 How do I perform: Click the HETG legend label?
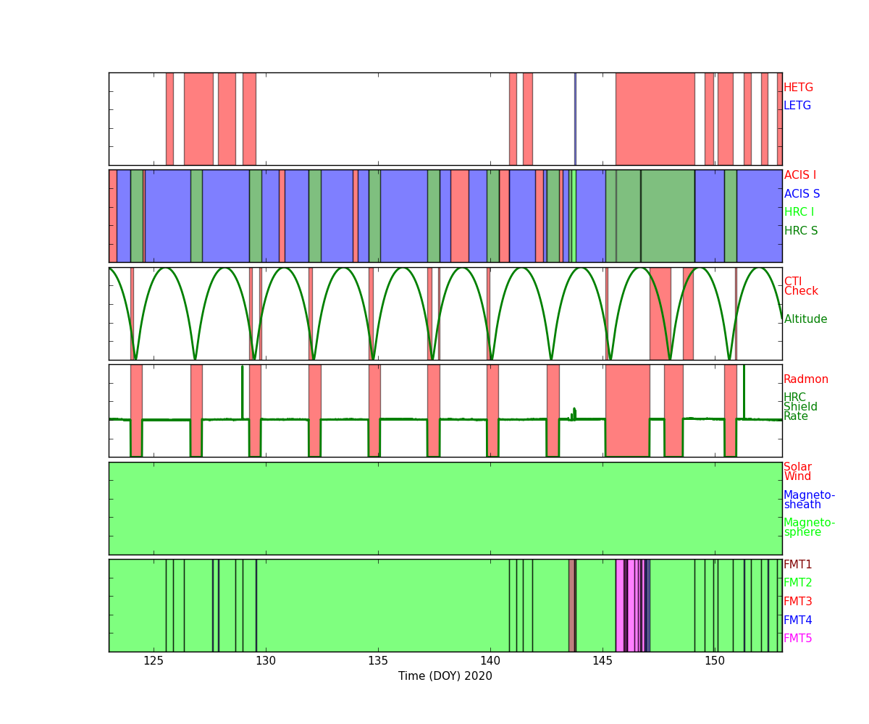(x=798, y=88)
